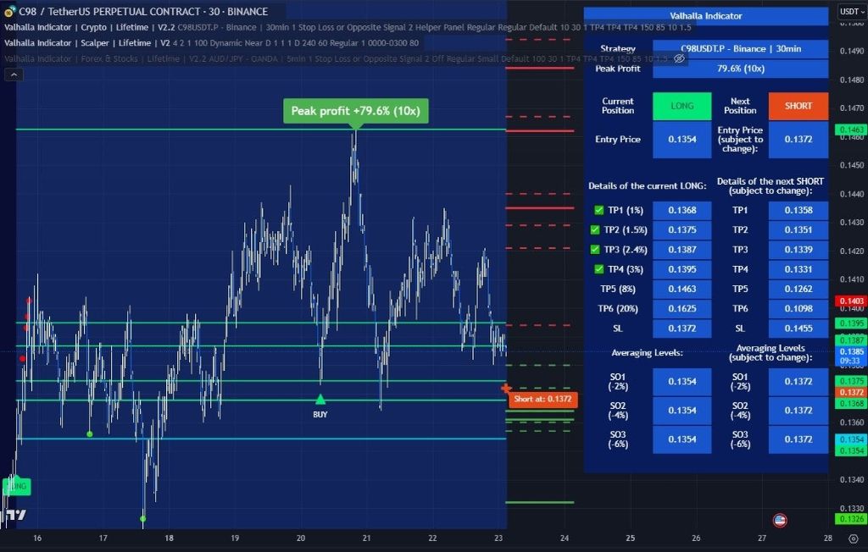
Task: Click the green LONG current position cell
Action: 682,106
